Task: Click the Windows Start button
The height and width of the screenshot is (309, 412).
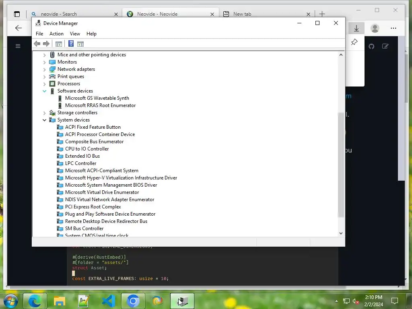Action: click(x=10, y=301)
